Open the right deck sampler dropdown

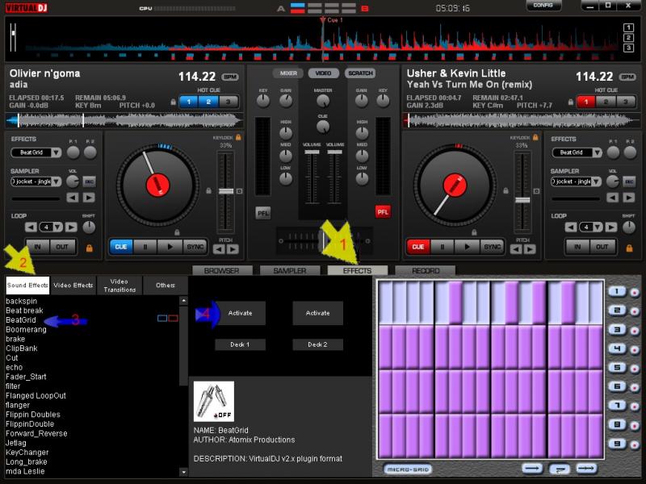(577, 181)
